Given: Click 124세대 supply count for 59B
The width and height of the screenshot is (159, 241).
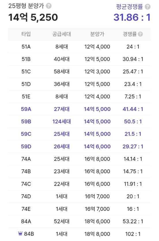Looking at the screenshot, I should pos(61,121).
